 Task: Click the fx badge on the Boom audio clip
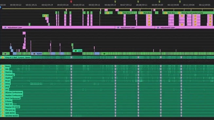pos(3,66)
